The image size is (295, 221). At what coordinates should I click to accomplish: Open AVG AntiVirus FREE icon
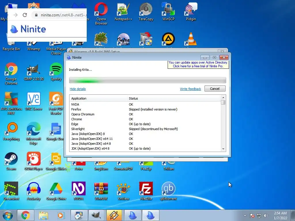point(11,103)
